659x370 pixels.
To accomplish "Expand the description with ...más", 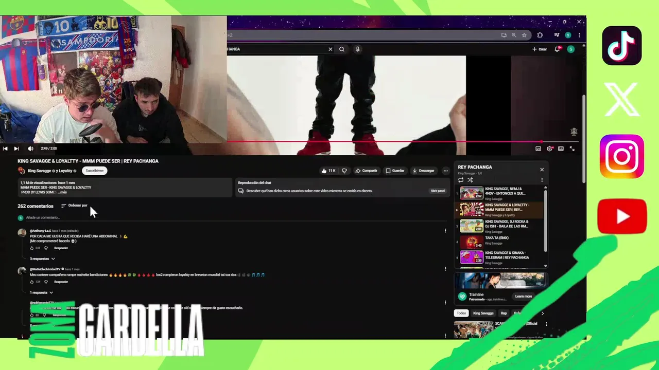I will click(x=62, y=192).
